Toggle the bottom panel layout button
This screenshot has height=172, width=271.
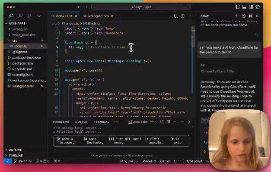[244, 7]
